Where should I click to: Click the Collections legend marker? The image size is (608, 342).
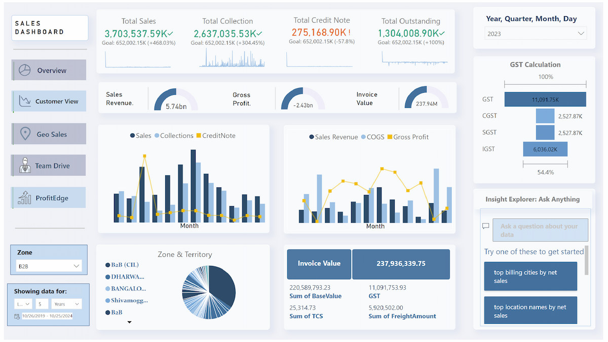point(157,136)
